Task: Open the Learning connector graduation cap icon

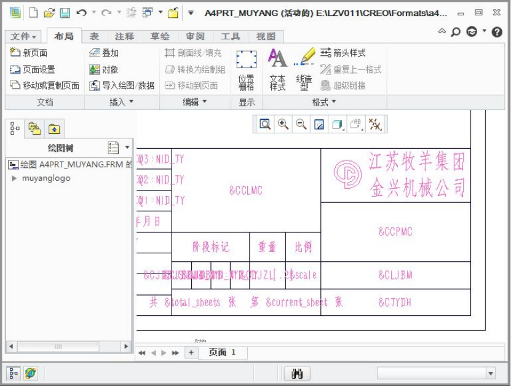Action: (472, 31)
